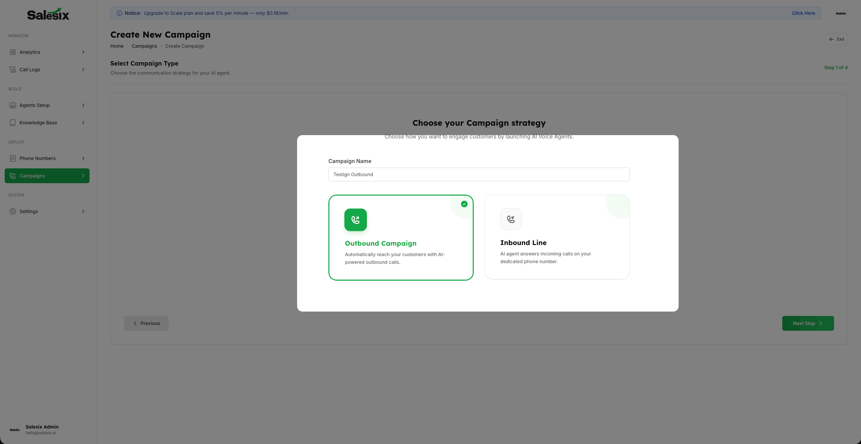Viewport: 861px width, 444px height.
Task: Click the Next Step button
Action: 808,323
